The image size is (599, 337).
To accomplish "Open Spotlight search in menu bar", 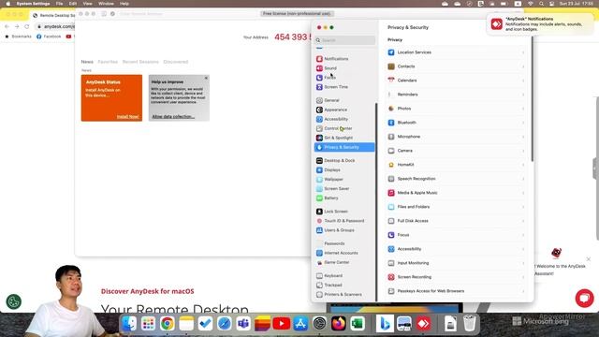I will coord(541,4).
